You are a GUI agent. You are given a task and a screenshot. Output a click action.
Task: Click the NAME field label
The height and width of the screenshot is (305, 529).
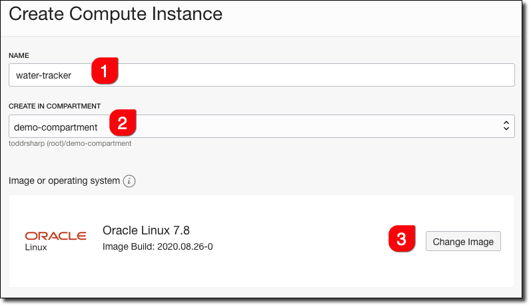tap(19, 55)
